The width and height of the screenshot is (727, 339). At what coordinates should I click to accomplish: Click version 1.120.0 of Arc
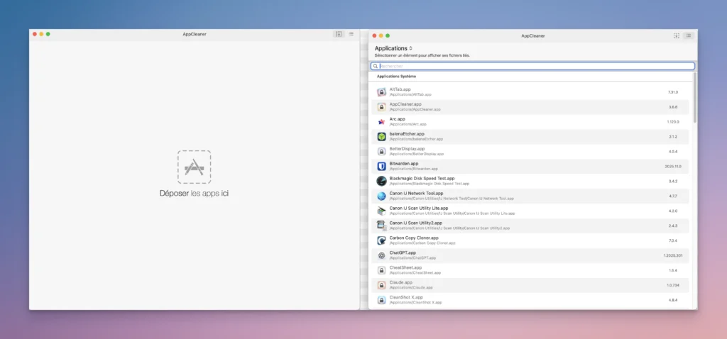click(673, 122)
